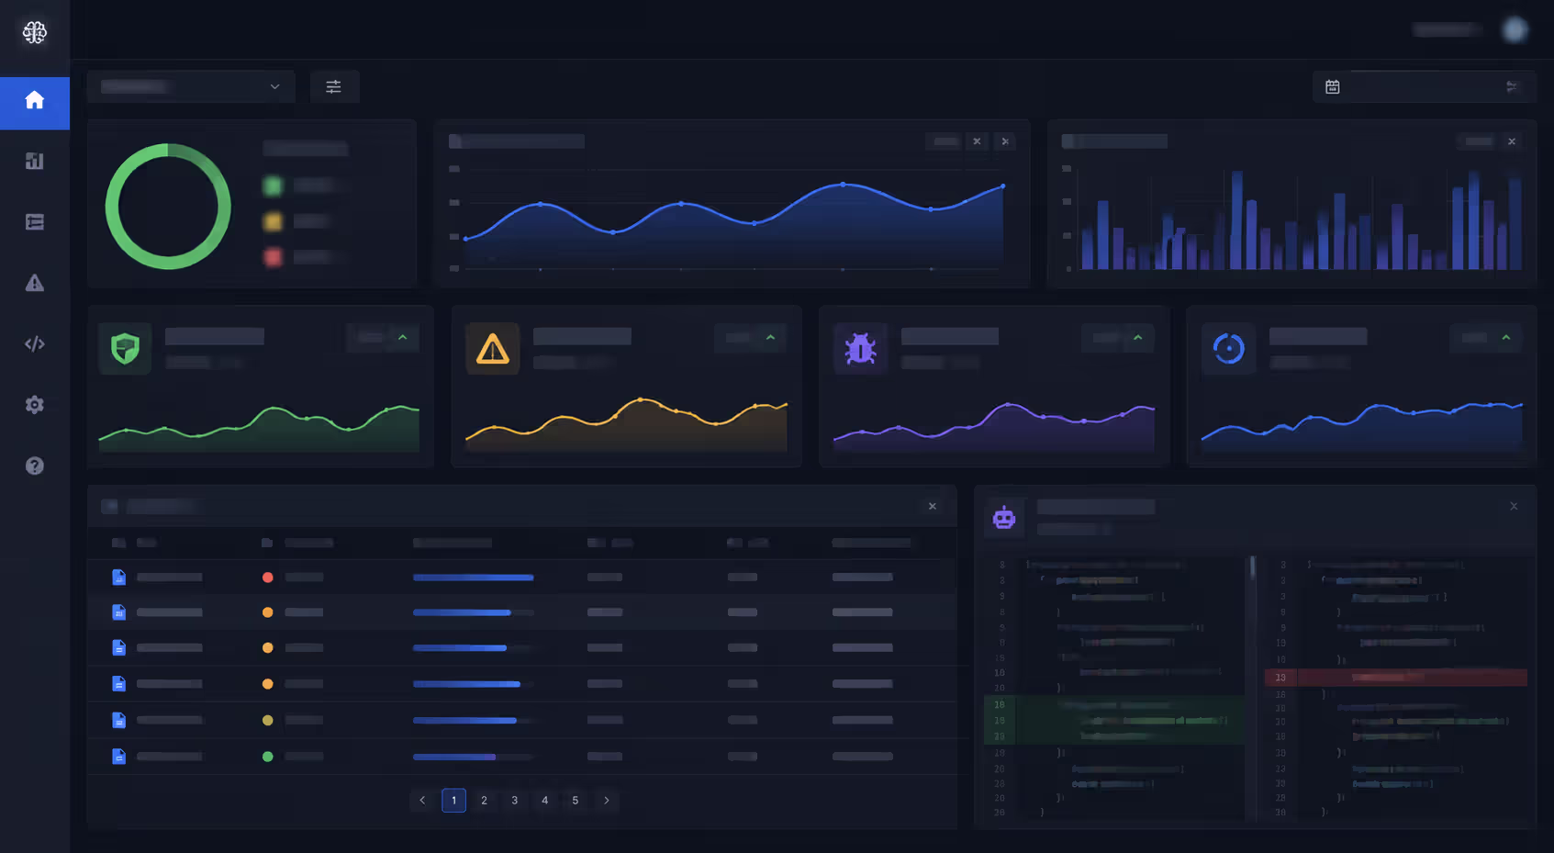Click file icon in the red-status row
The image size is (1554, 853).
[118, 577]
